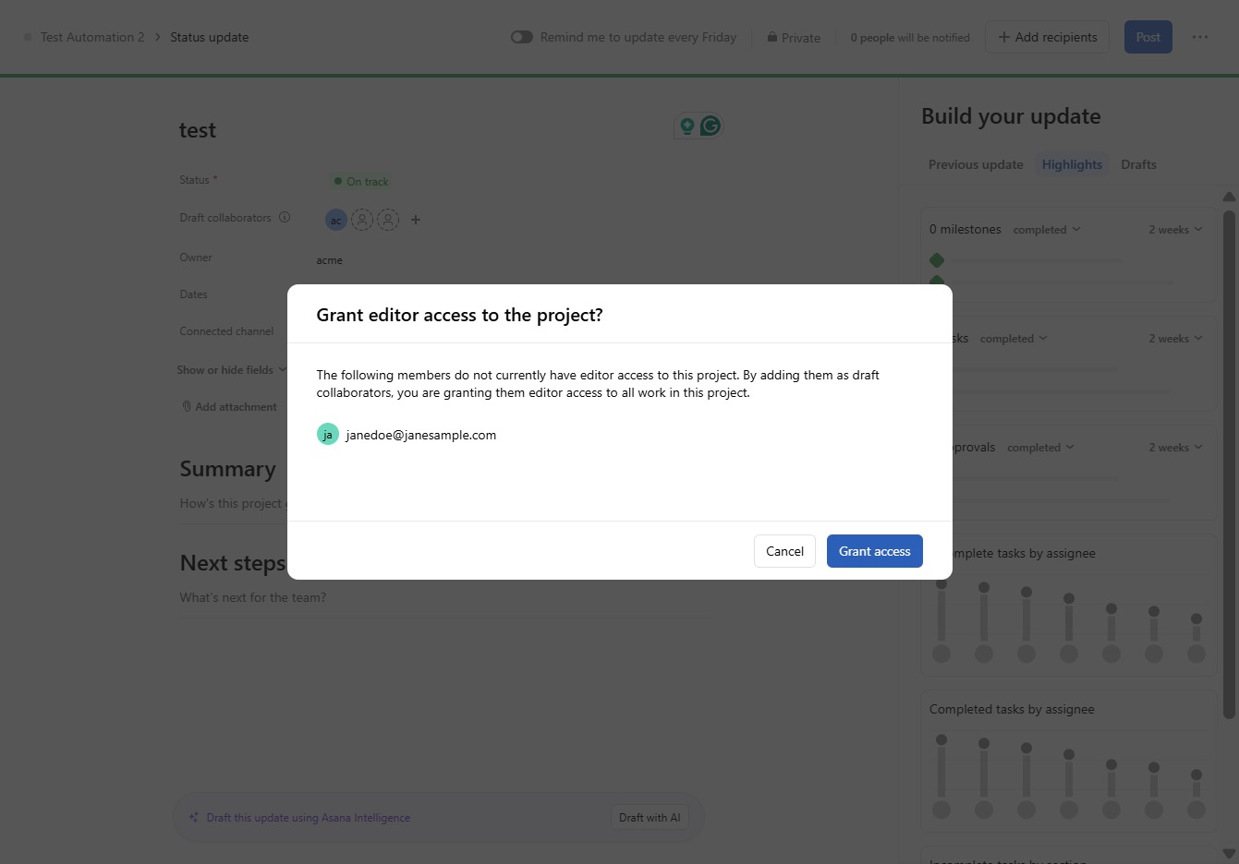Click Add attachment paperclip link

(229, 407)
